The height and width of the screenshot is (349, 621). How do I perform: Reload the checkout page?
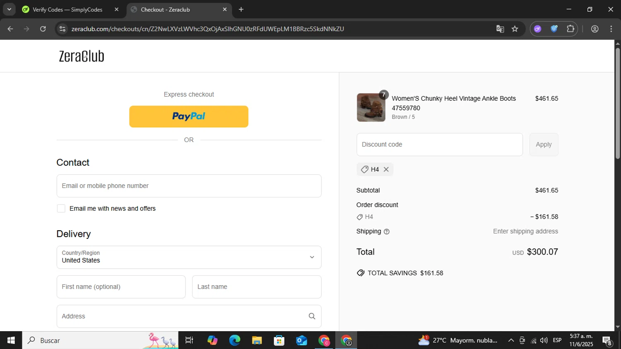43,29
